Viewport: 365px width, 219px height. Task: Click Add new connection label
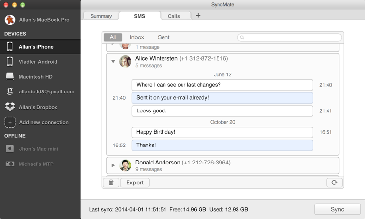pos(44,122)
